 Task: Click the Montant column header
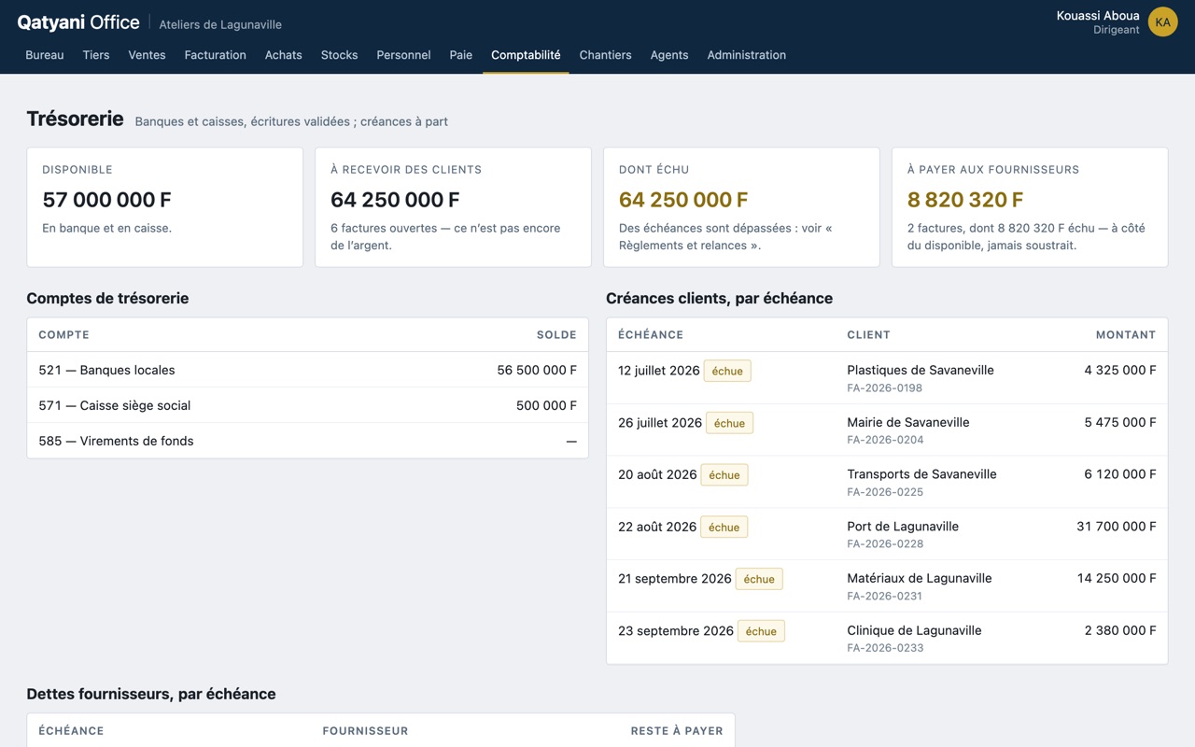coord(1126,334)
